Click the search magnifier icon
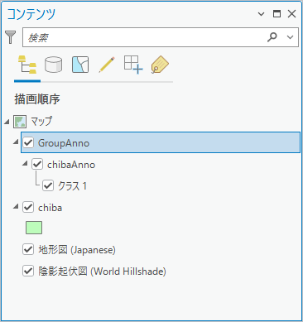Image resolution: width=303 pixels, height=322 pixels. coord(272,37)
